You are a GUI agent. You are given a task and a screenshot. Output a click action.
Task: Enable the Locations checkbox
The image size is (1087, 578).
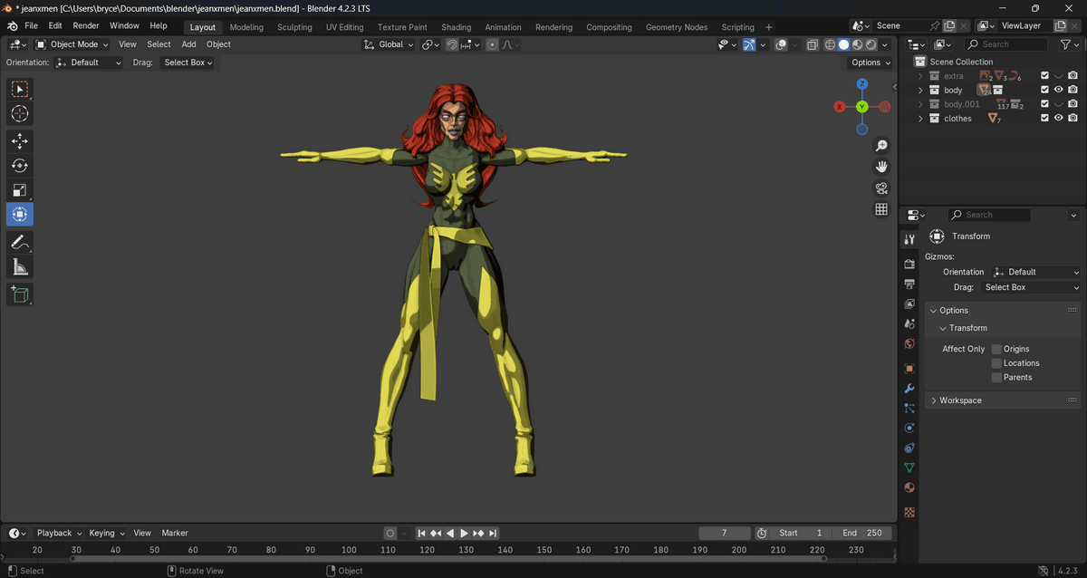996,363
